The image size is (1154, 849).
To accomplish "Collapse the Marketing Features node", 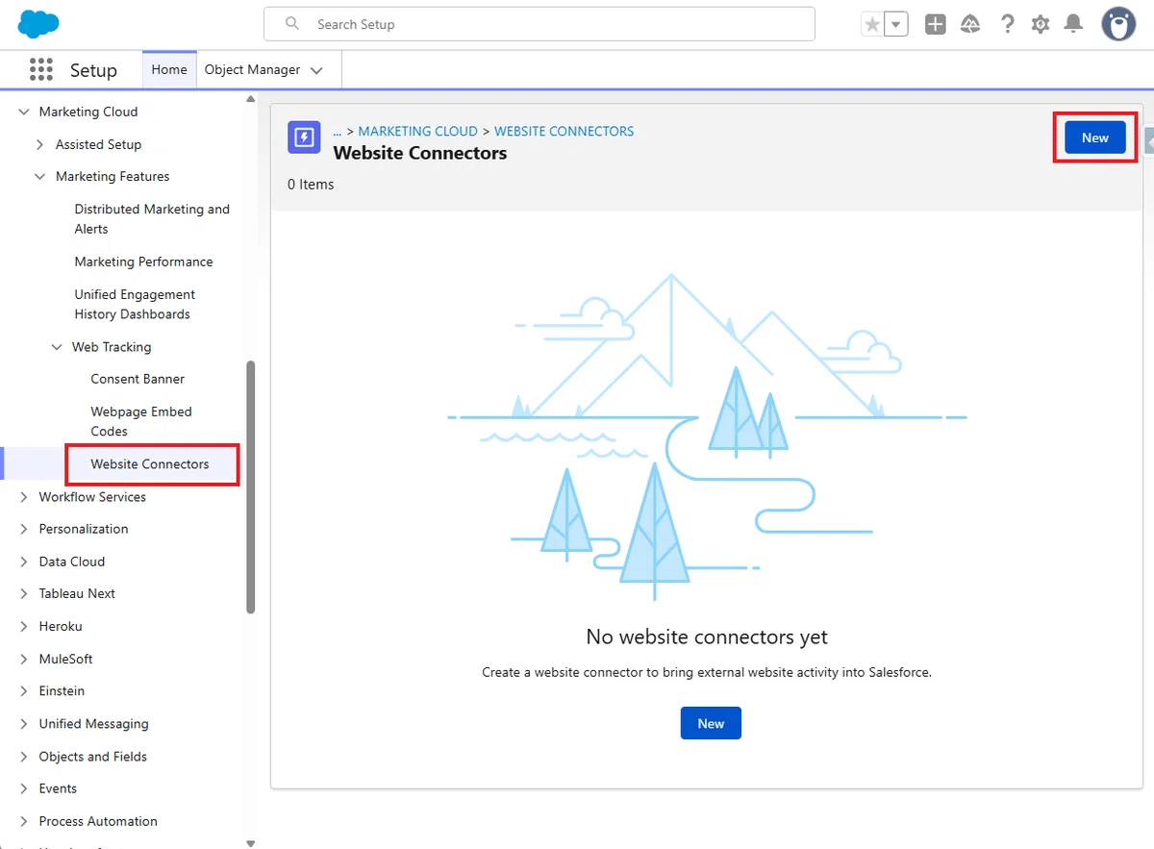I will [x=39, y=176].
